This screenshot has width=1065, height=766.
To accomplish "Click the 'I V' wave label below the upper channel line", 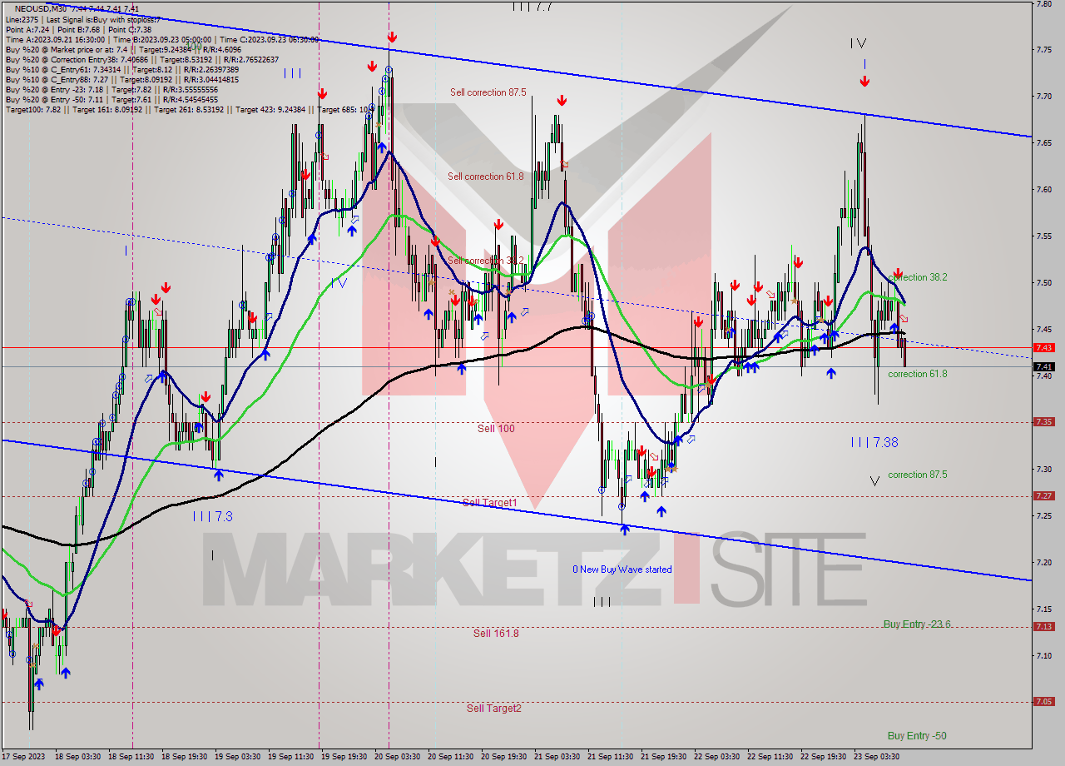I will click(x=339, y=283).
